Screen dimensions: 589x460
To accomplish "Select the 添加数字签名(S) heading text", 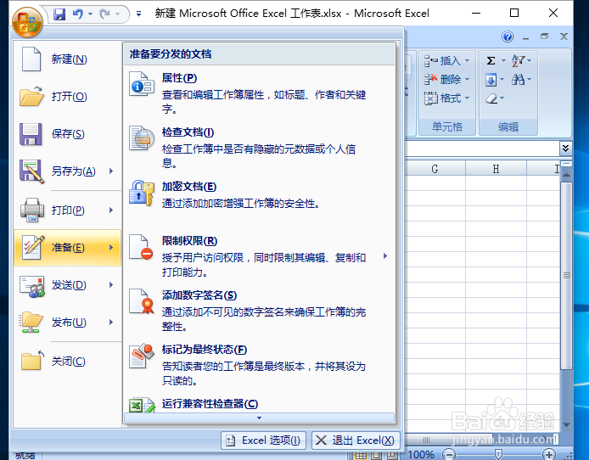I will [199, 295].
